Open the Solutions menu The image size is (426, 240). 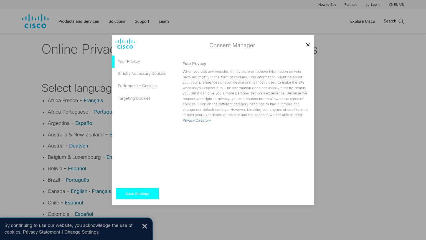tap(117, 21)
